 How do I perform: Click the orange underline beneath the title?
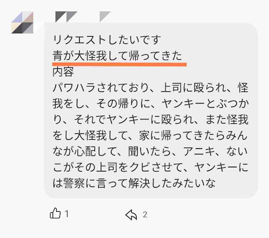(x=119, y=65)
